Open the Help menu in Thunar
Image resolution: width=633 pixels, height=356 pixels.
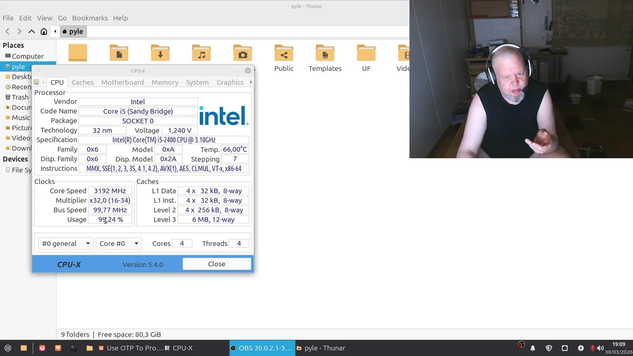[120, 18]
